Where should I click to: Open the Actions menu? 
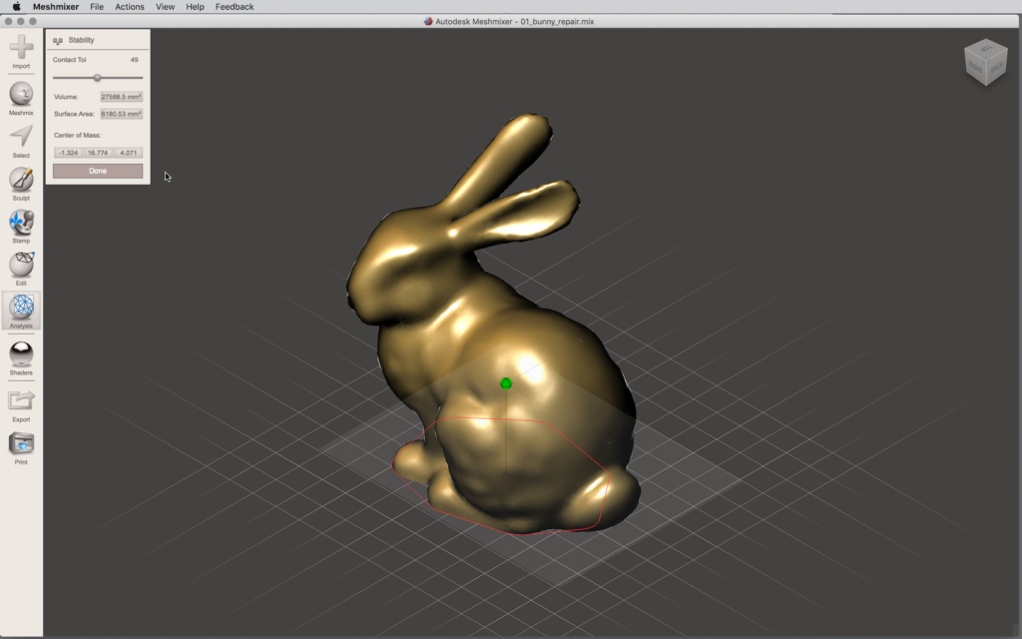pos(130,7)
